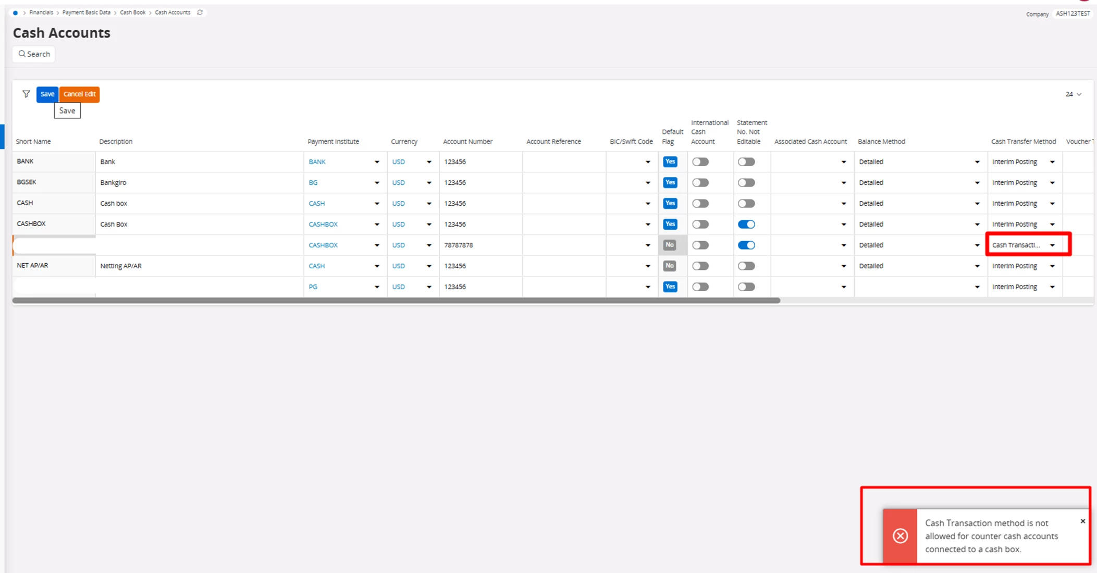This screenshot has width=1097, height=573.
Task: Click the blue Save button
Action: (47, 94)
